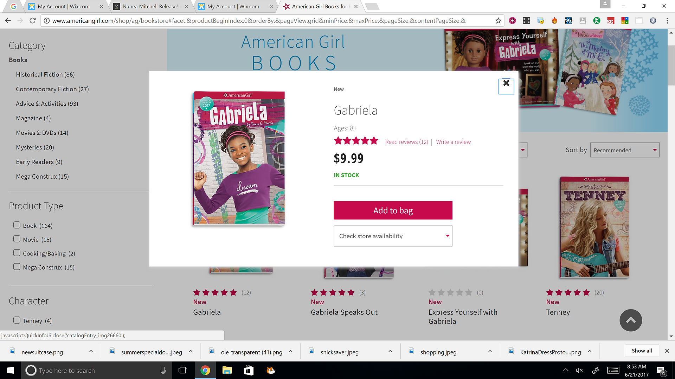Click Write a review link

tap(453, 142)
